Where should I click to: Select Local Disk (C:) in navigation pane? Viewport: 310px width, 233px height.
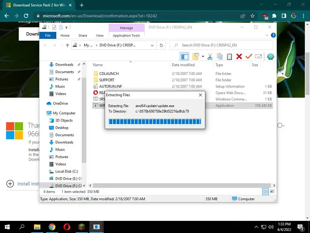pos(66,171)
